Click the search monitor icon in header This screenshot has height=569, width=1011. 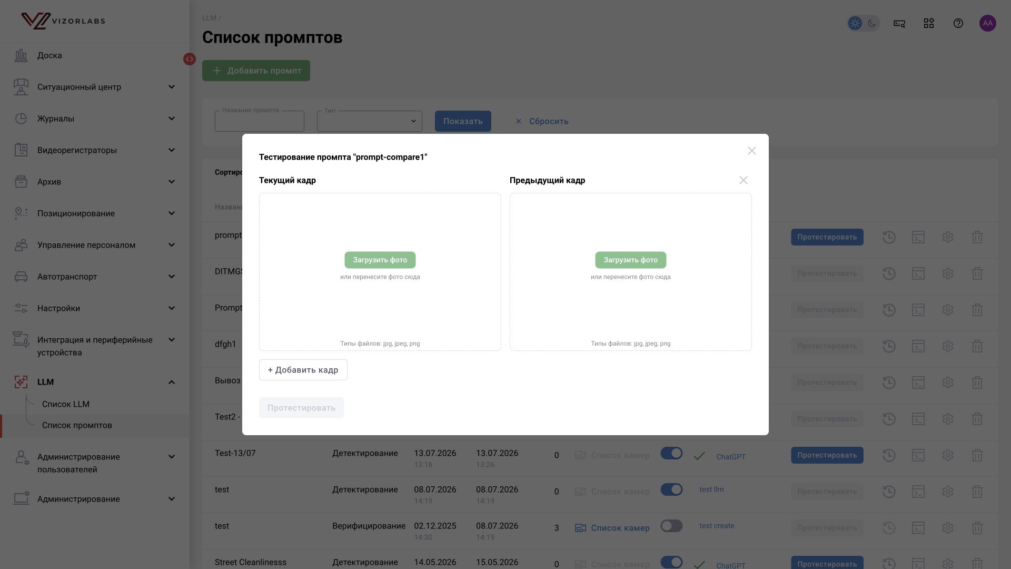click(899, 23)
